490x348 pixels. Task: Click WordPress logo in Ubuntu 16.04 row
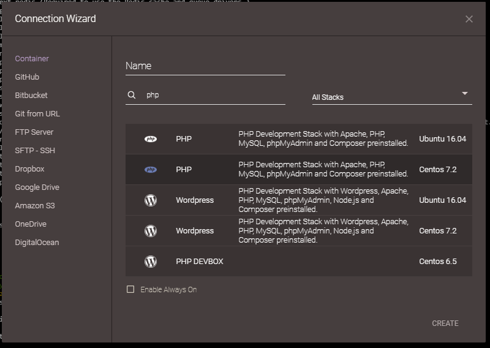(x=151, y=200)
